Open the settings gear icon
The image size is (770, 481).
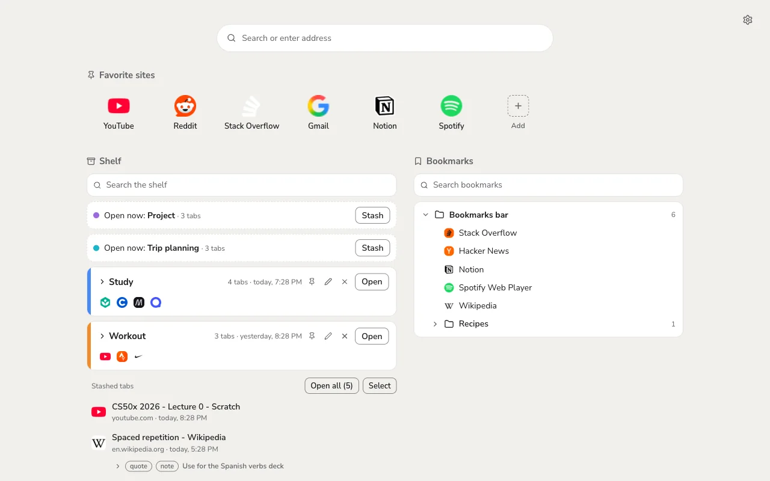[x=748, y=20]
